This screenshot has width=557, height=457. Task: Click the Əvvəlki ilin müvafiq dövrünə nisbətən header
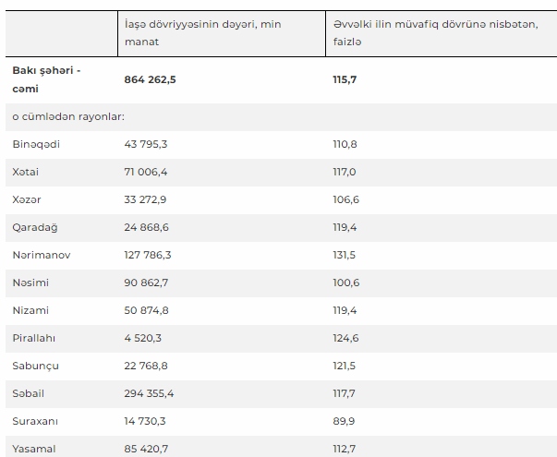point(435,33)
